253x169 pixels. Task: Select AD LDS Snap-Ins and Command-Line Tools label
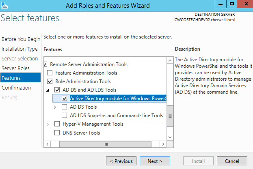116,116
